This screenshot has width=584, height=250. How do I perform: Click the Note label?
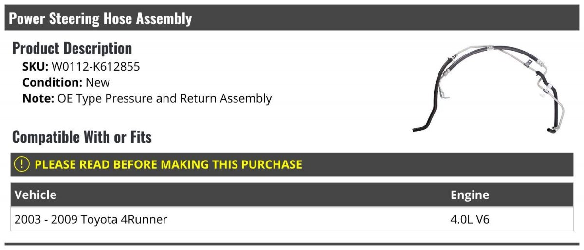37,98
